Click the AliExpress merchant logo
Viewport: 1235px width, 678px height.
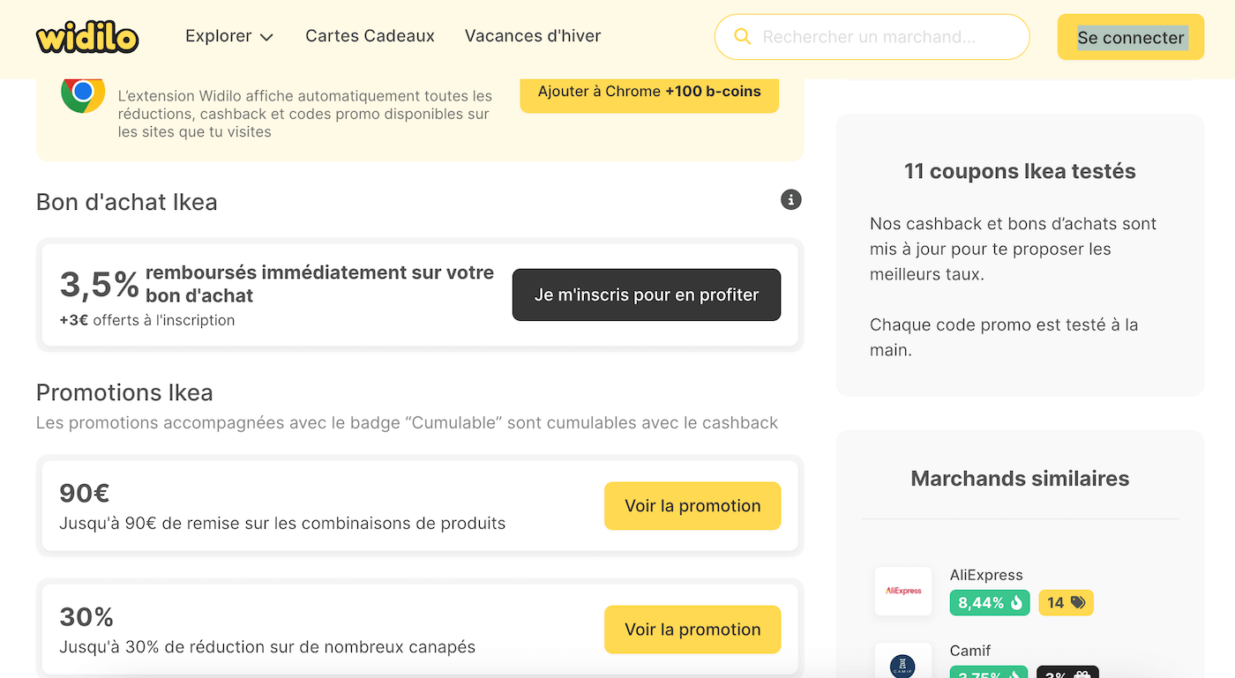[902, 591]
